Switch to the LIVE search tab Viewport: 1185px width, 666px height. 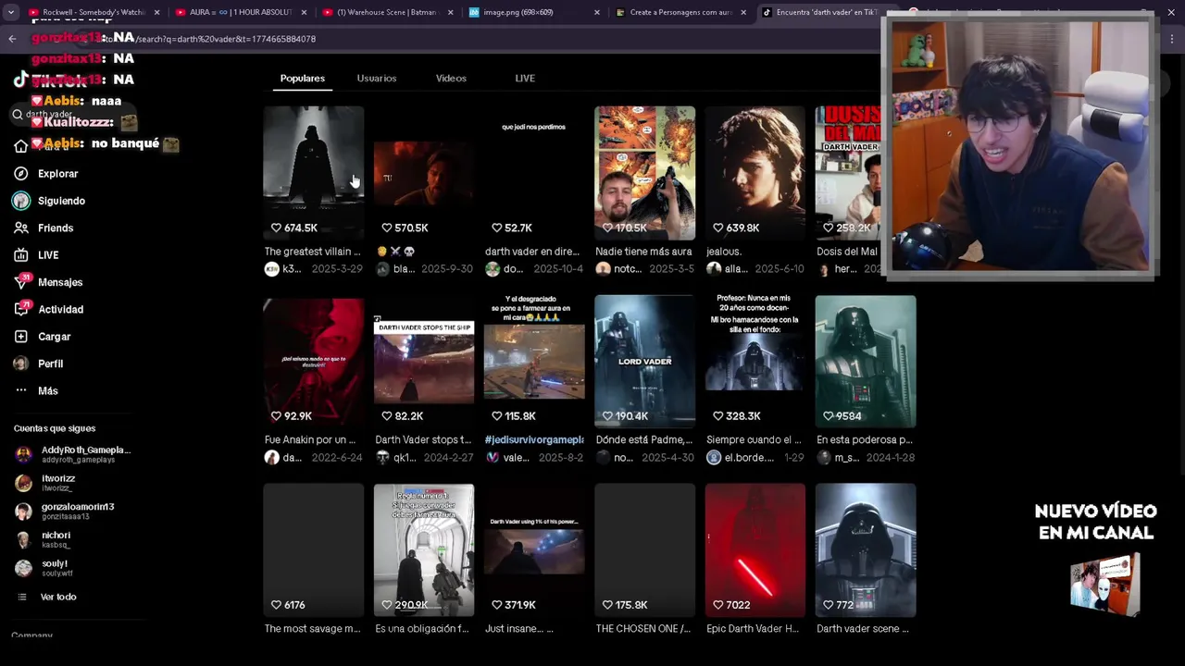[525, 79]
